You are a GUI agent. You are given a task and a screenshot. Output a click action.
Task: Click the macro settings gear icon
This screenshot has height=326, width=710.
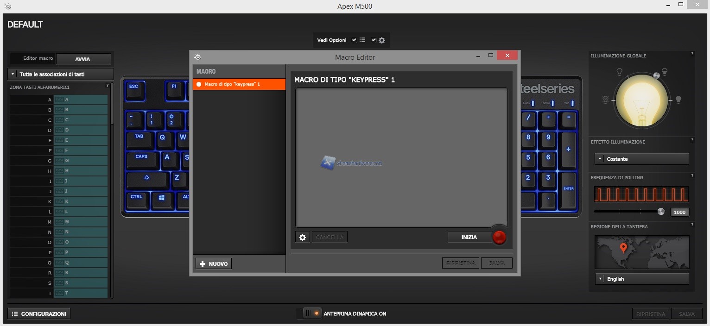303,237
